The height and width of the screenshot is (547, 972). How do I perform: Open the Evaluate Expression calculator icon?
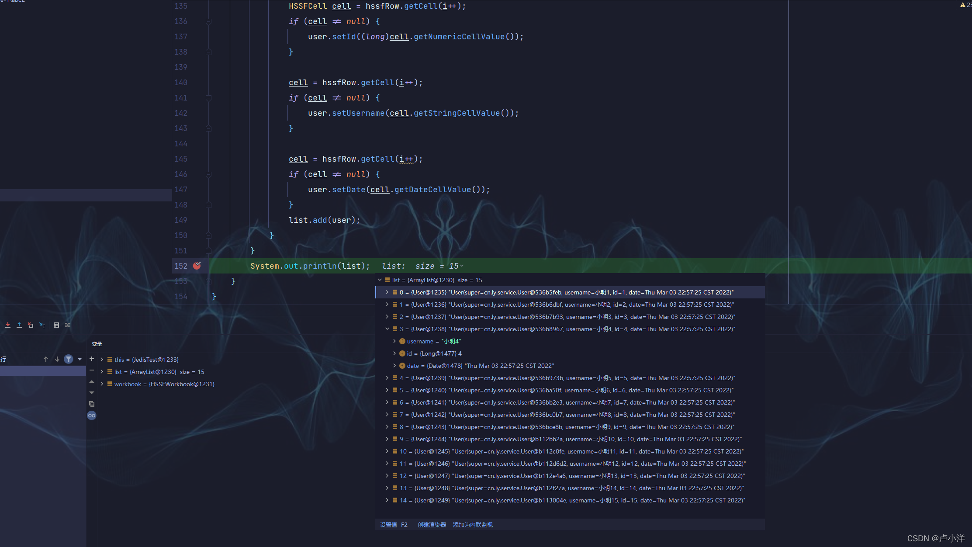[x=56, y=325]
